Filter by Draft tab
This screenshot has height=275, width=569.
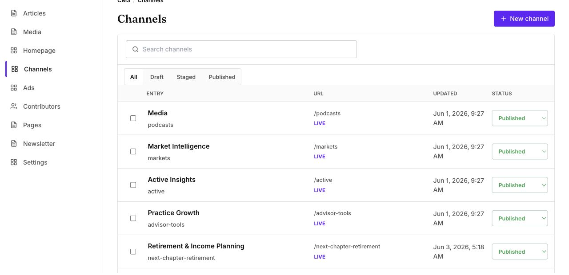[x=157, y=77]
